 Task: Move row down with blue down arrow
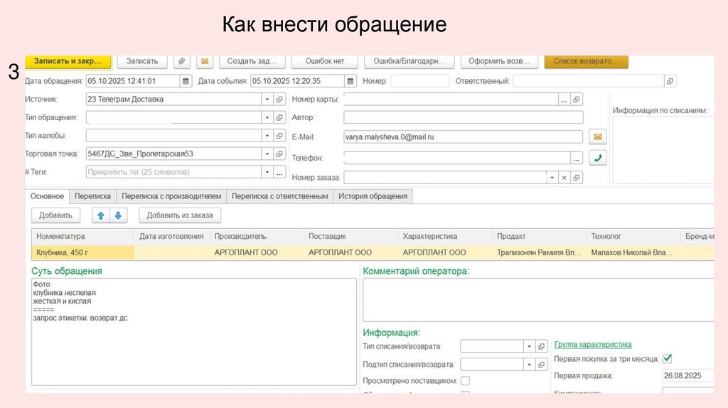[118, 215]
